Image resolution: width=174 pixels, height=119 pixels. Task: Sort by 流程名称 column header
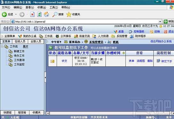click(65, 53)
